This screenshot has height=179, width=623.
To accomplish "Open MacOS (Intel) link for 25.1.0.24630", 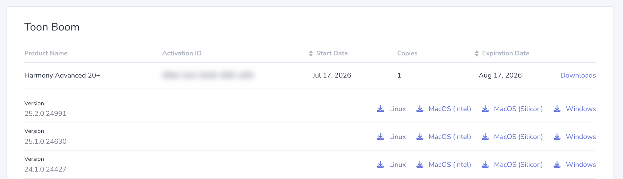I will [x=450, y=137].
